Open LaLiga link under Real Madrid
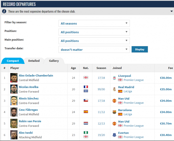174x141 pixels. tap(128, 91)
